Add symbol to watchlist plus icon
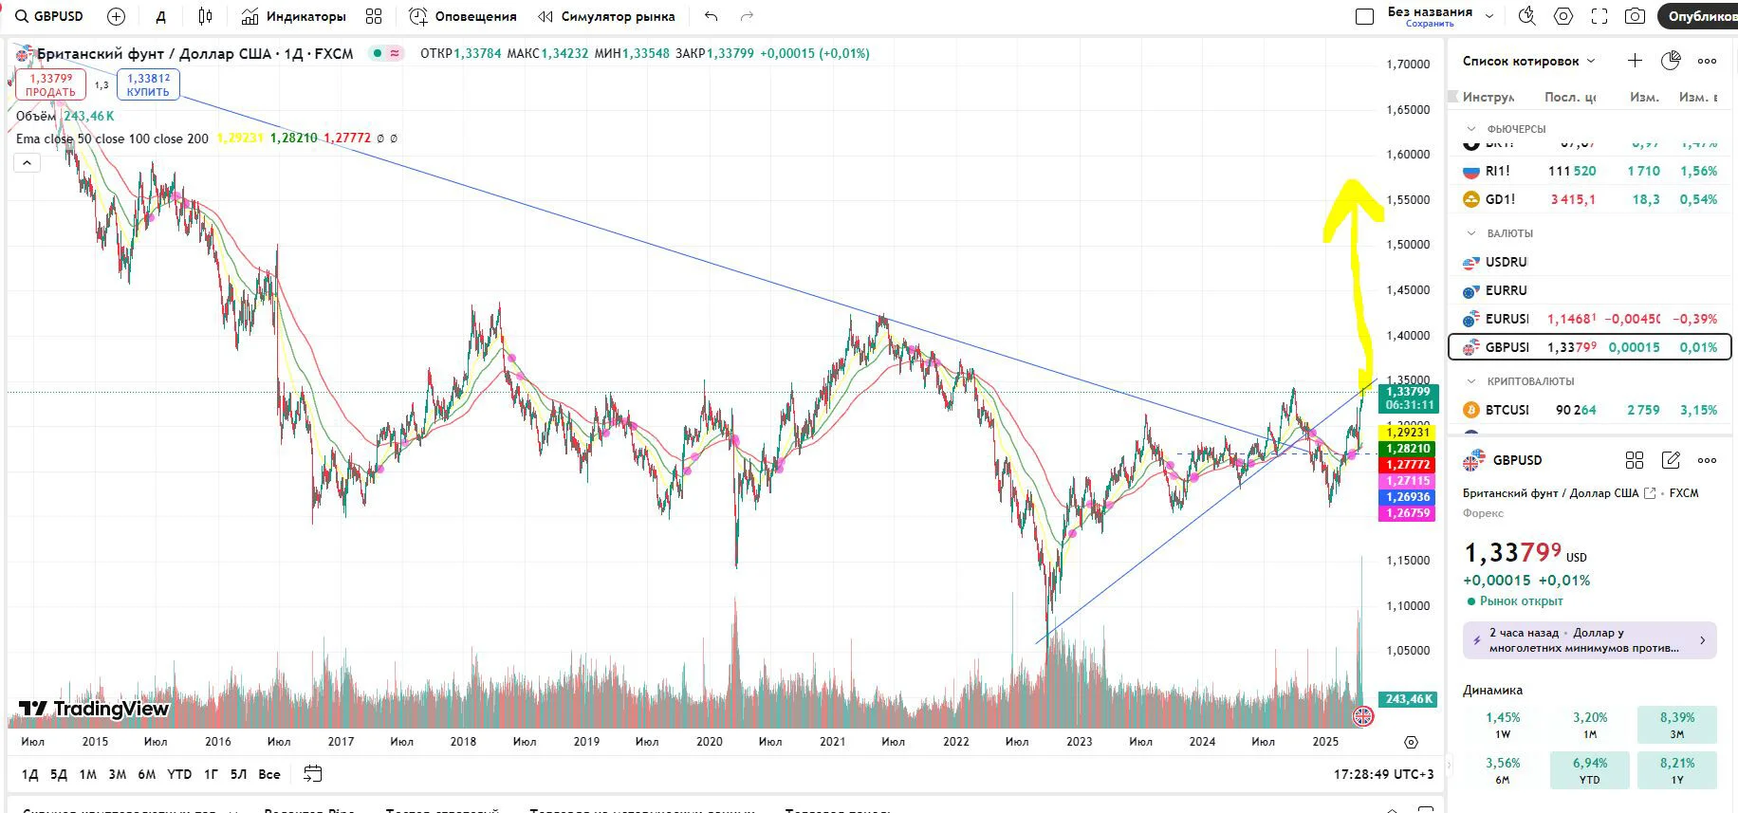Screen dimensions: 1738x813 click(1635, 61)
